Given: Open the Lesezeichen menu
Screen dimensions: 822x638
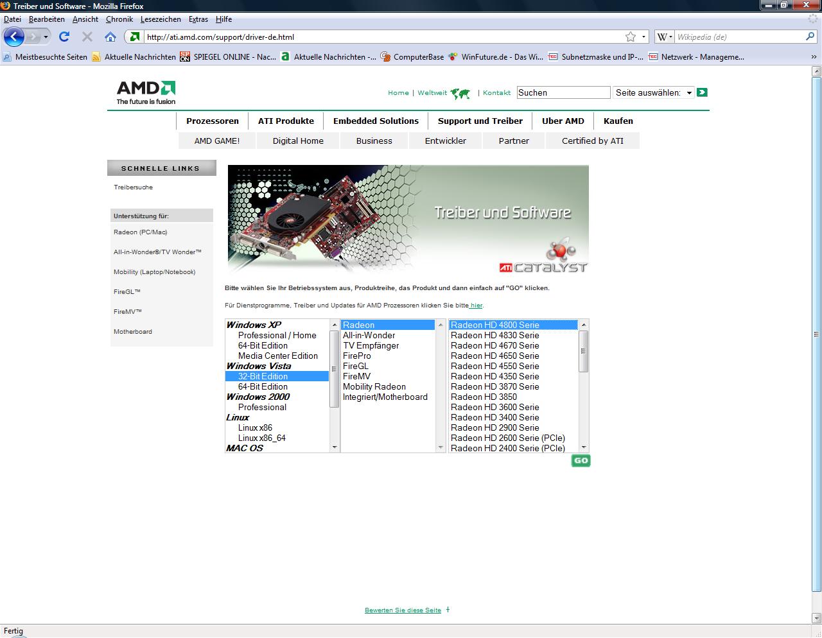Looking at the screenshot, I should tap(161, 19).
